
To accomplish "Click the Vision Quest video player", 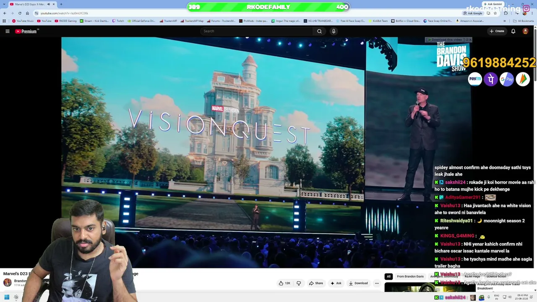I will [266, 152].
